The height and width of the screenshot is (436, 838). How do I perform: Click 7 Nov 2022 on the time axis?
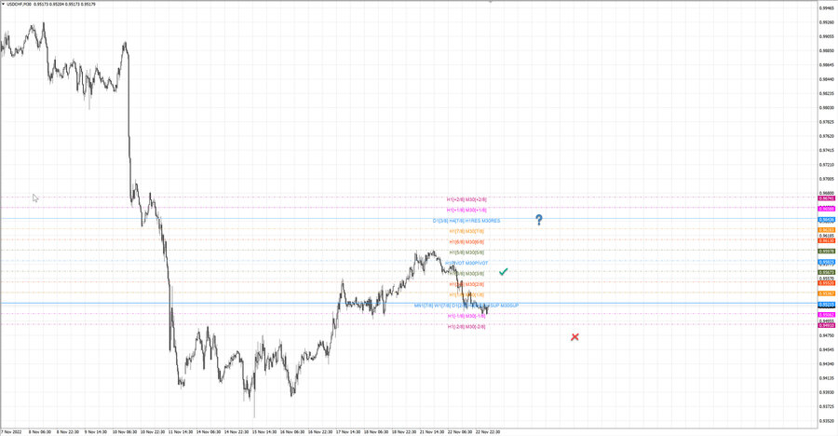click(x=11, y=431)
